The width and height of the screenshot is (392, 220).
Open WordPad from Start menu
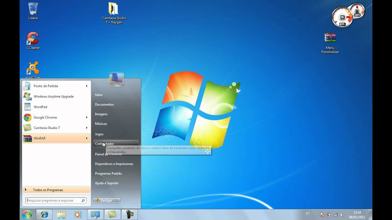(x=56, y=107)
